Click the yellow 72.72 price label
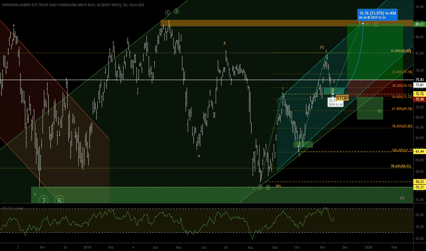 [420, 94]
